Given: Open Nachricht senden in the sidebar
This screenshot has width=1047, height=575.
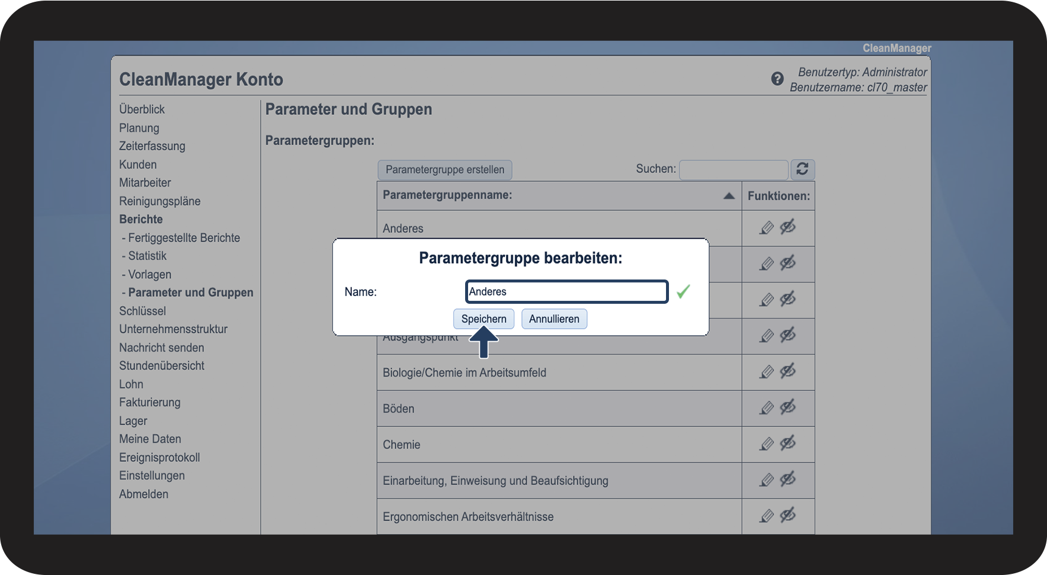Looking at the screenshot, I should click(162, 348).
